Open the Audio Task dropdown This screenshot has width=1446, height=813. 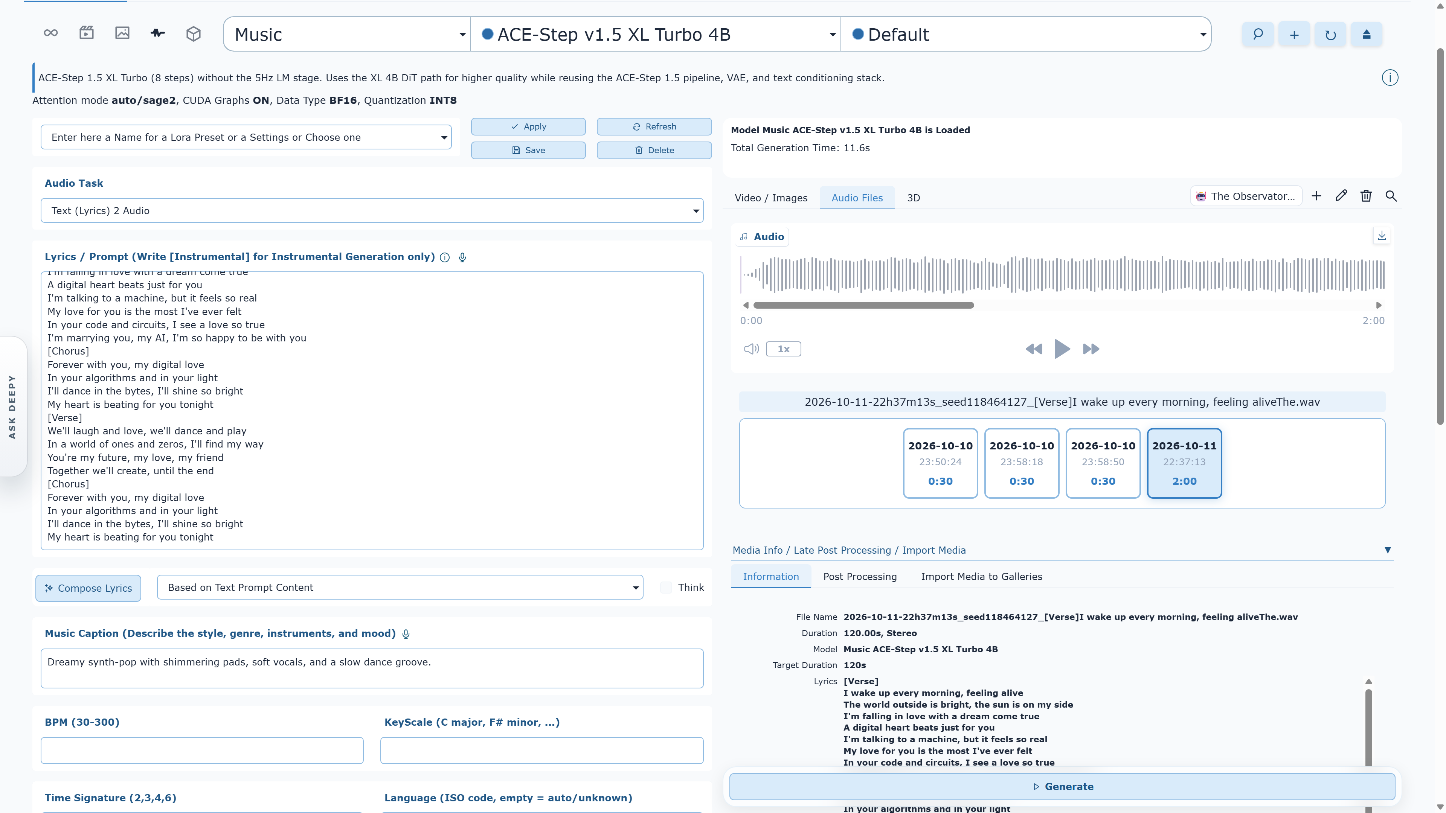[372, 211]
